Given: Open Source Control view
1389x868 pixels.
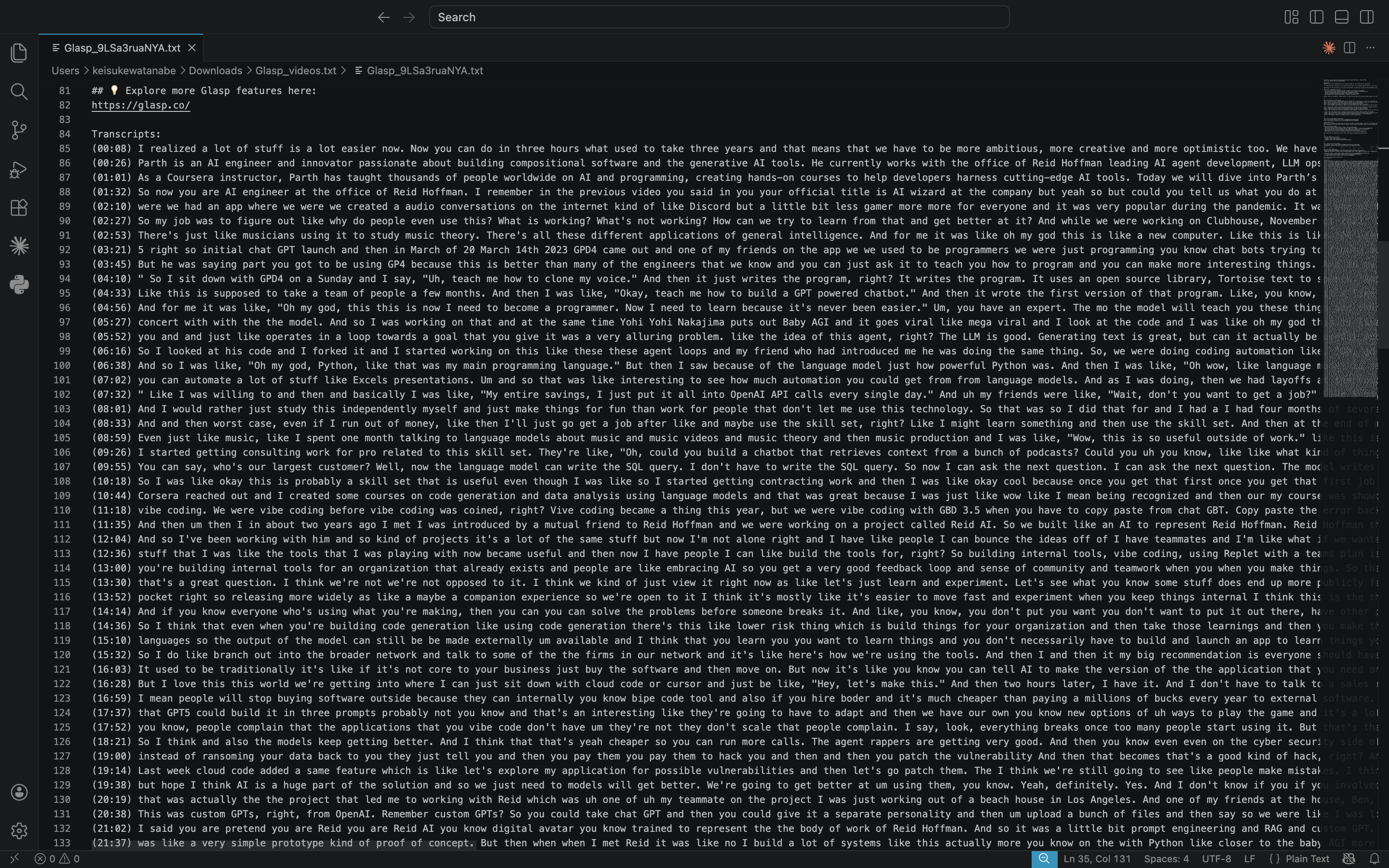Looking at the screenshot, I should [19, 130].
